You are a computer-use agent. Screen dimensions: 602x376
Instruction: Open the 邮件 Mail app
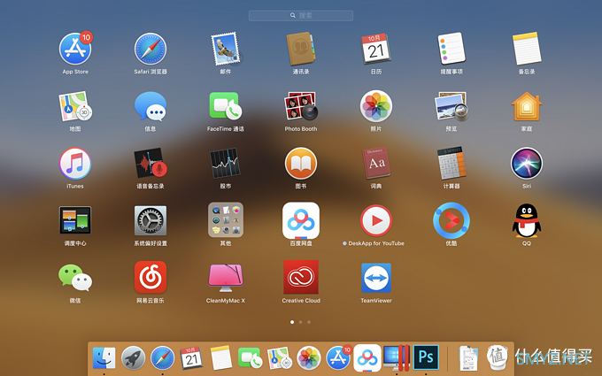pos(226,50)
